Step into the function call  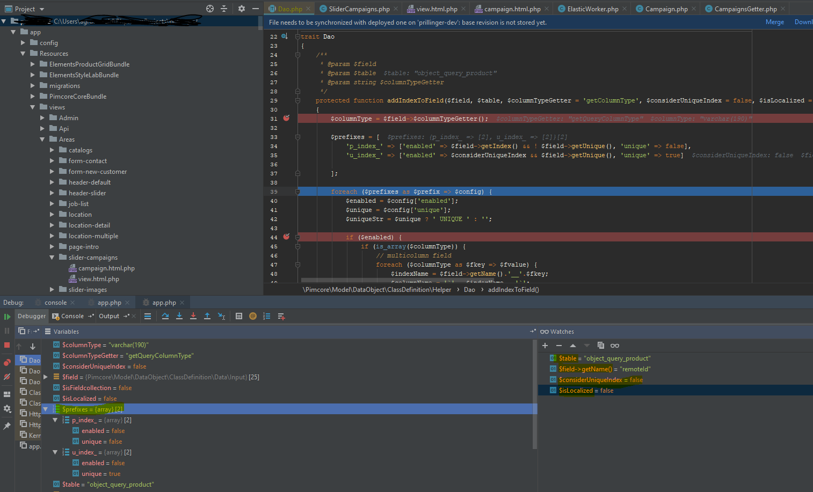(179, 316)
